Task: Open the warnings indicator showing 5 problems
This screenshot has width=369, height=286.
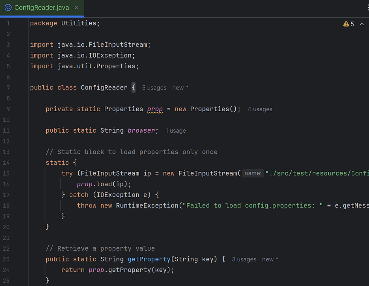Action: click(x=349, y=24)
